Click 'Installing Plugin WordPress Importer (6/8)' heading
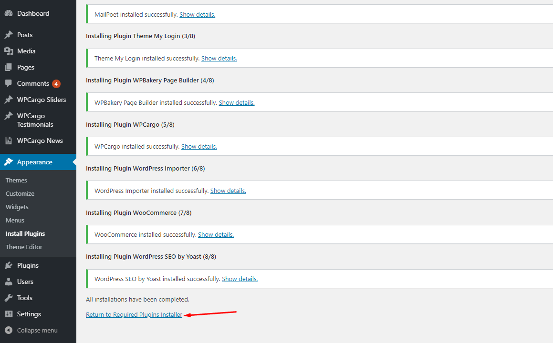The image size is (553, 343). click(146, 168)
